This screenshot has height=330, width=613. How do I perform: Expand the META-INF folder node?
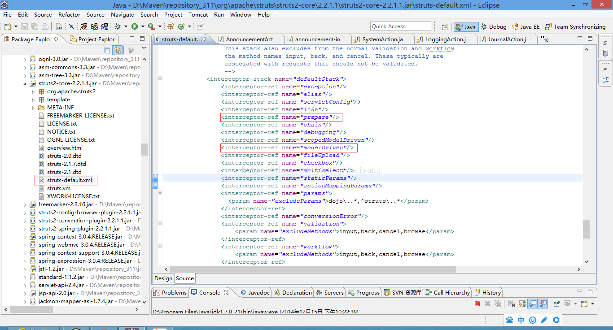click(x=34, y=108)
